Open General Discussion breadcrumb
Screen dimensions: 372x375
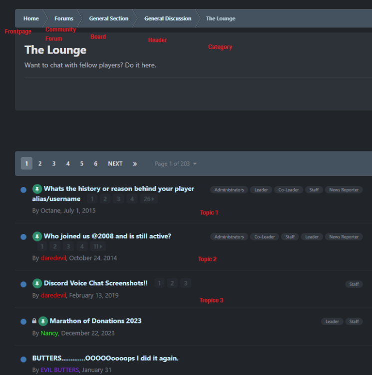coord(168,18)
